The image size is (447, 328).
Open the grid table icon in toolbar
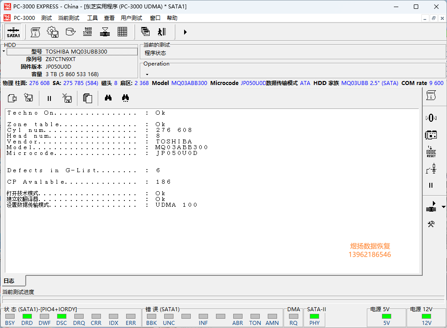click(122, 32)
